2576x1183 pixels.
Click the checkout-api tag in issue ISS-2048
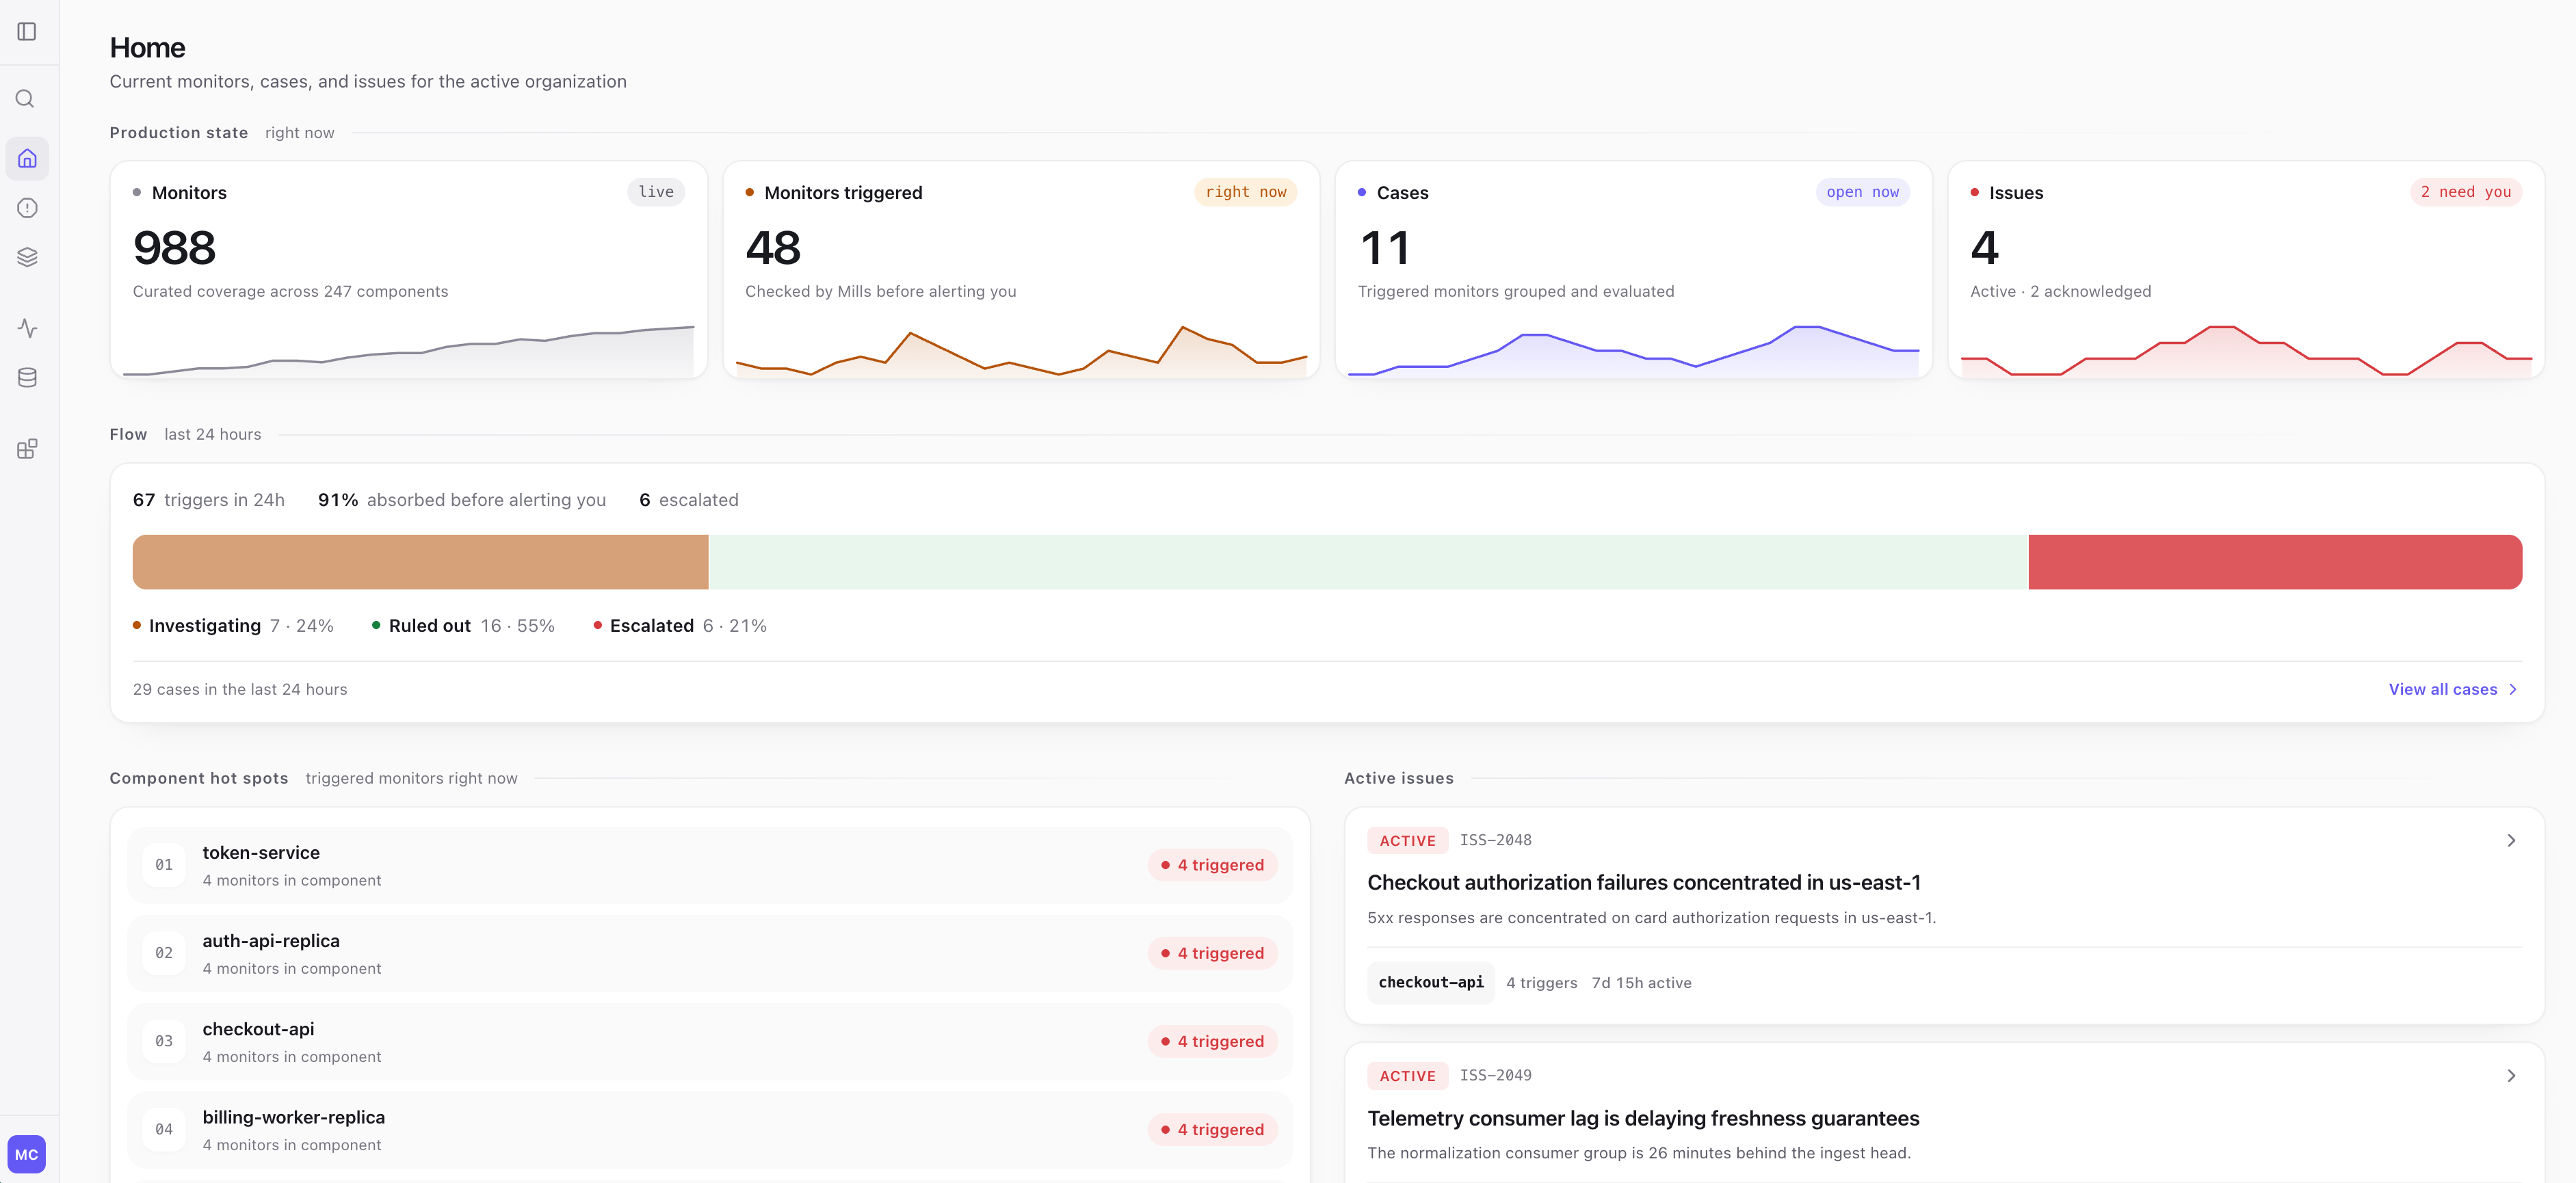1431,983
